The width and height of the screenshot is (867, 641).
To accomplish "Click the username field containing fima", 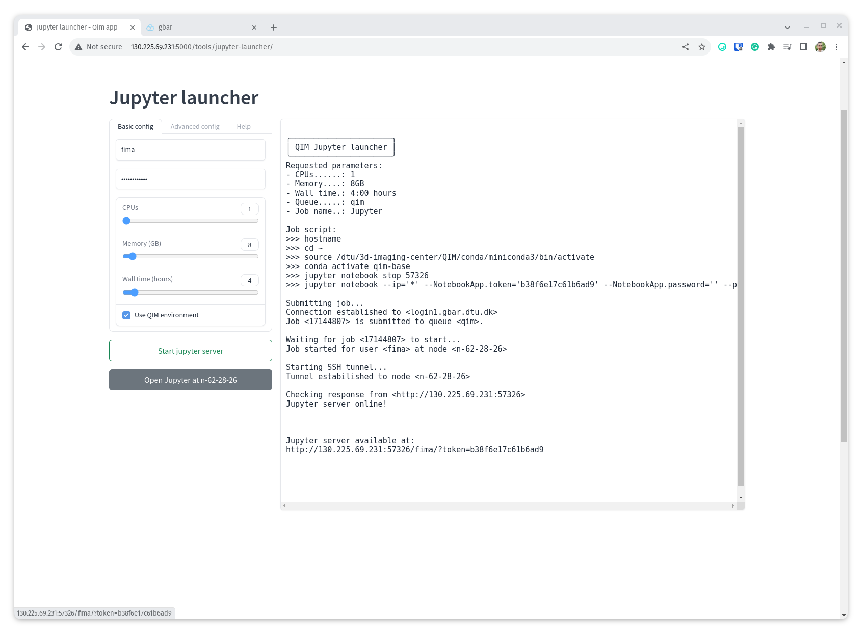I will click(191, 150).
